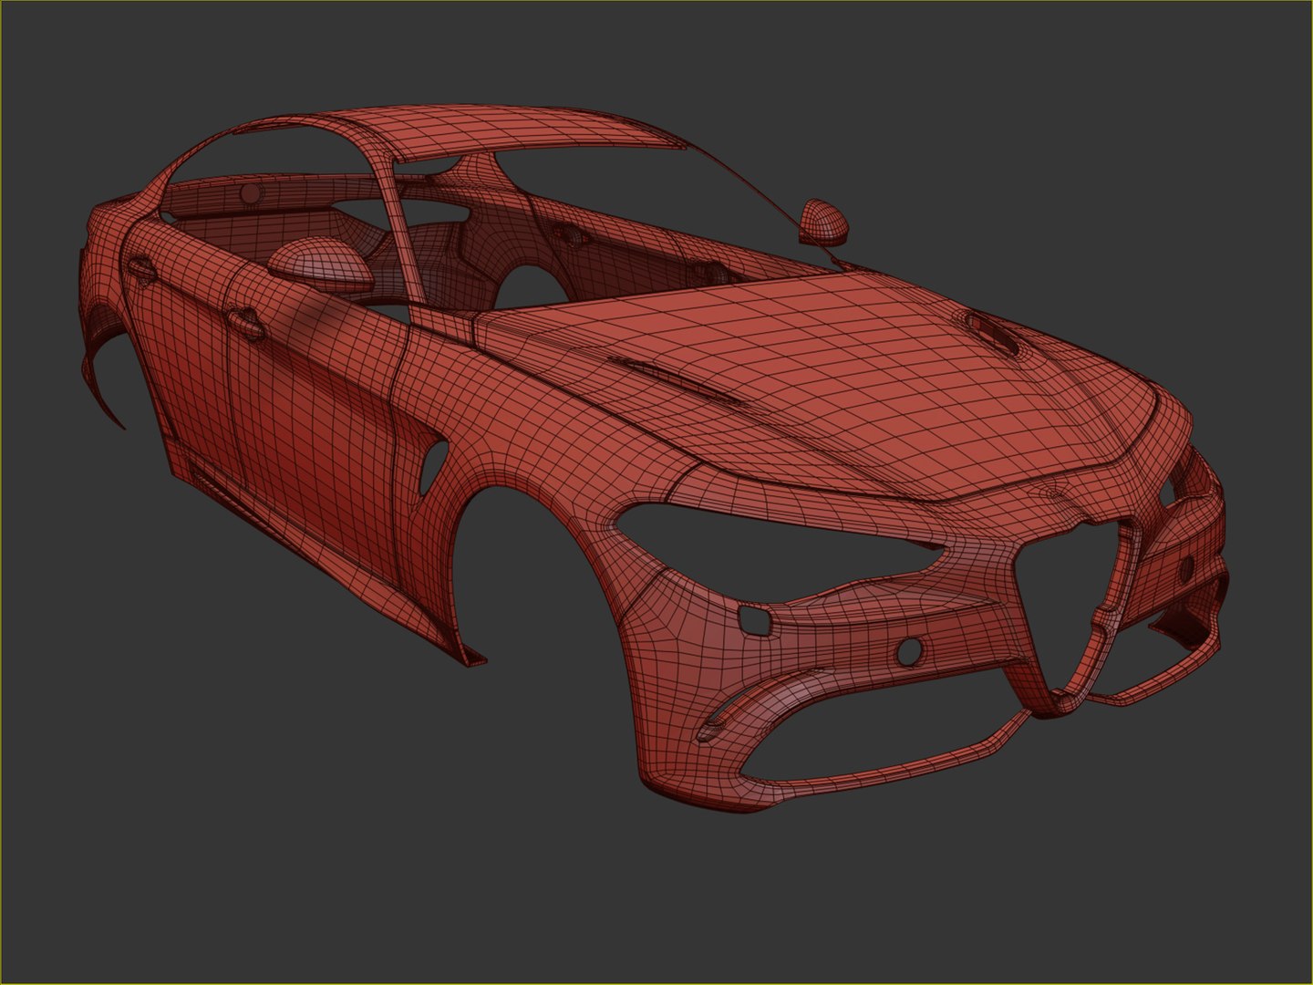Select the rear door handle on the car
Screen dimensions: 1313x985
[140, 269]
